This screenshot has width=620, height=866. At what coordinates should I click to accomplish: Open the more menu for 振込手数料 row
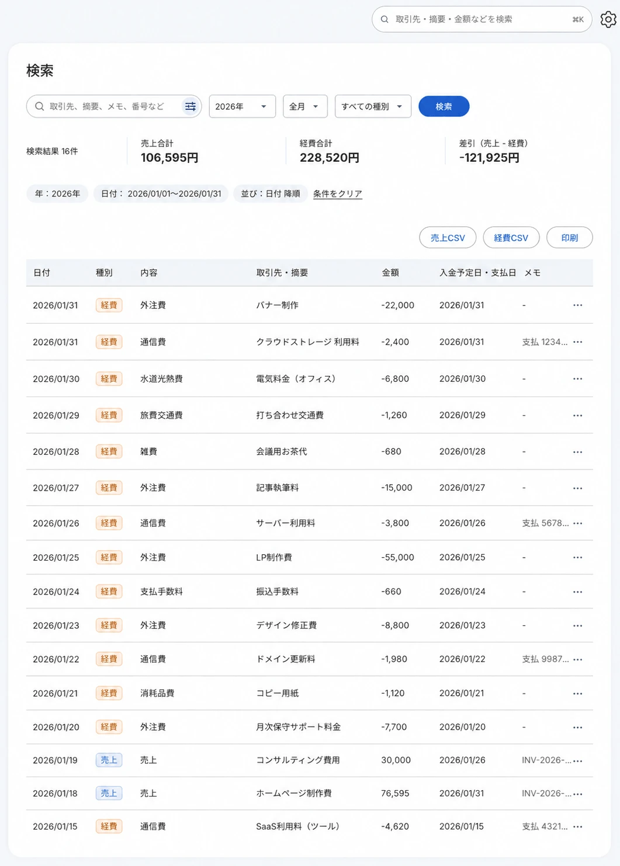(x=578, y=592)
